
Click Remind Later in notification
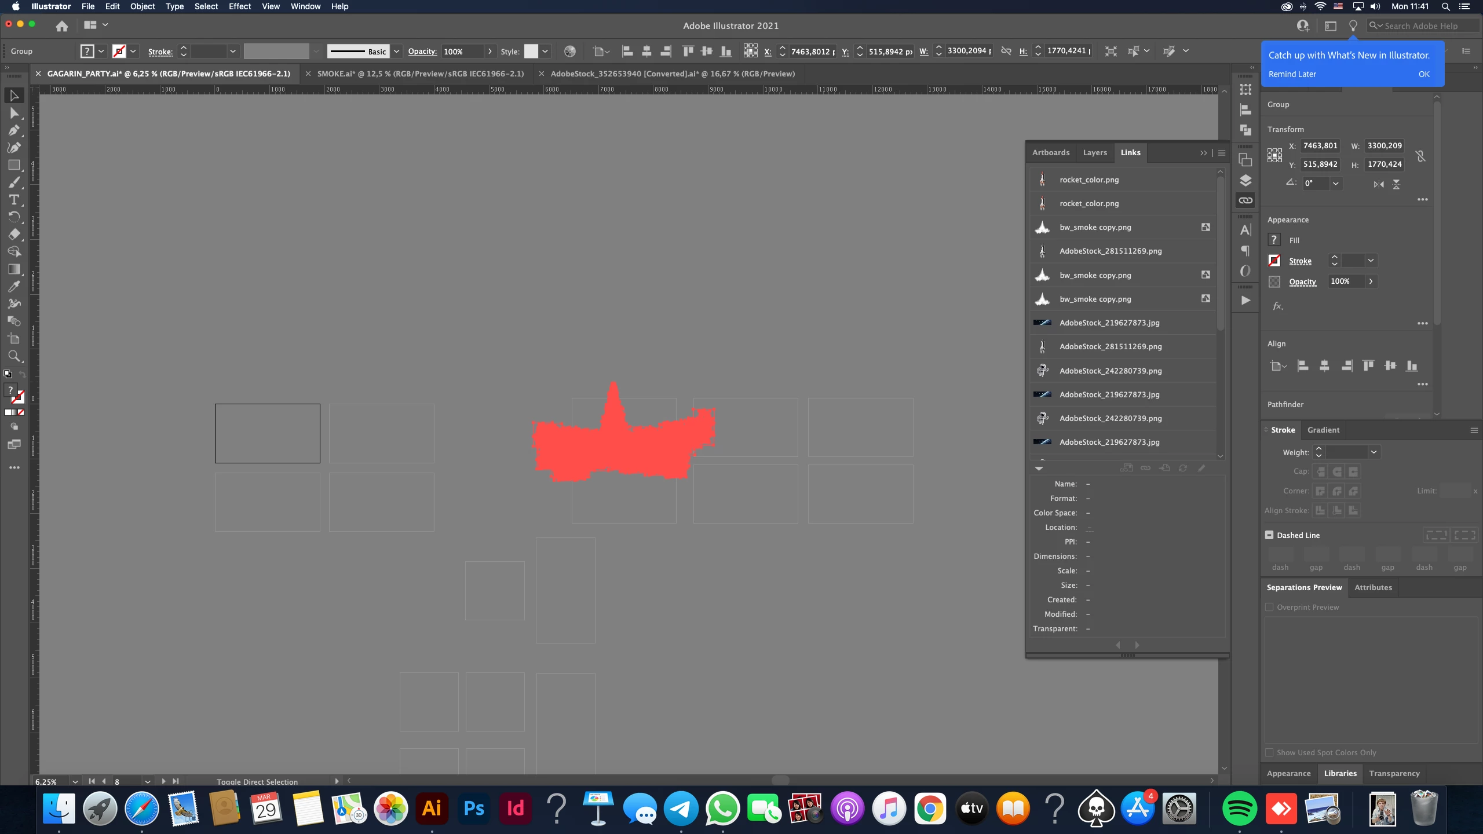click(1292, 74)
